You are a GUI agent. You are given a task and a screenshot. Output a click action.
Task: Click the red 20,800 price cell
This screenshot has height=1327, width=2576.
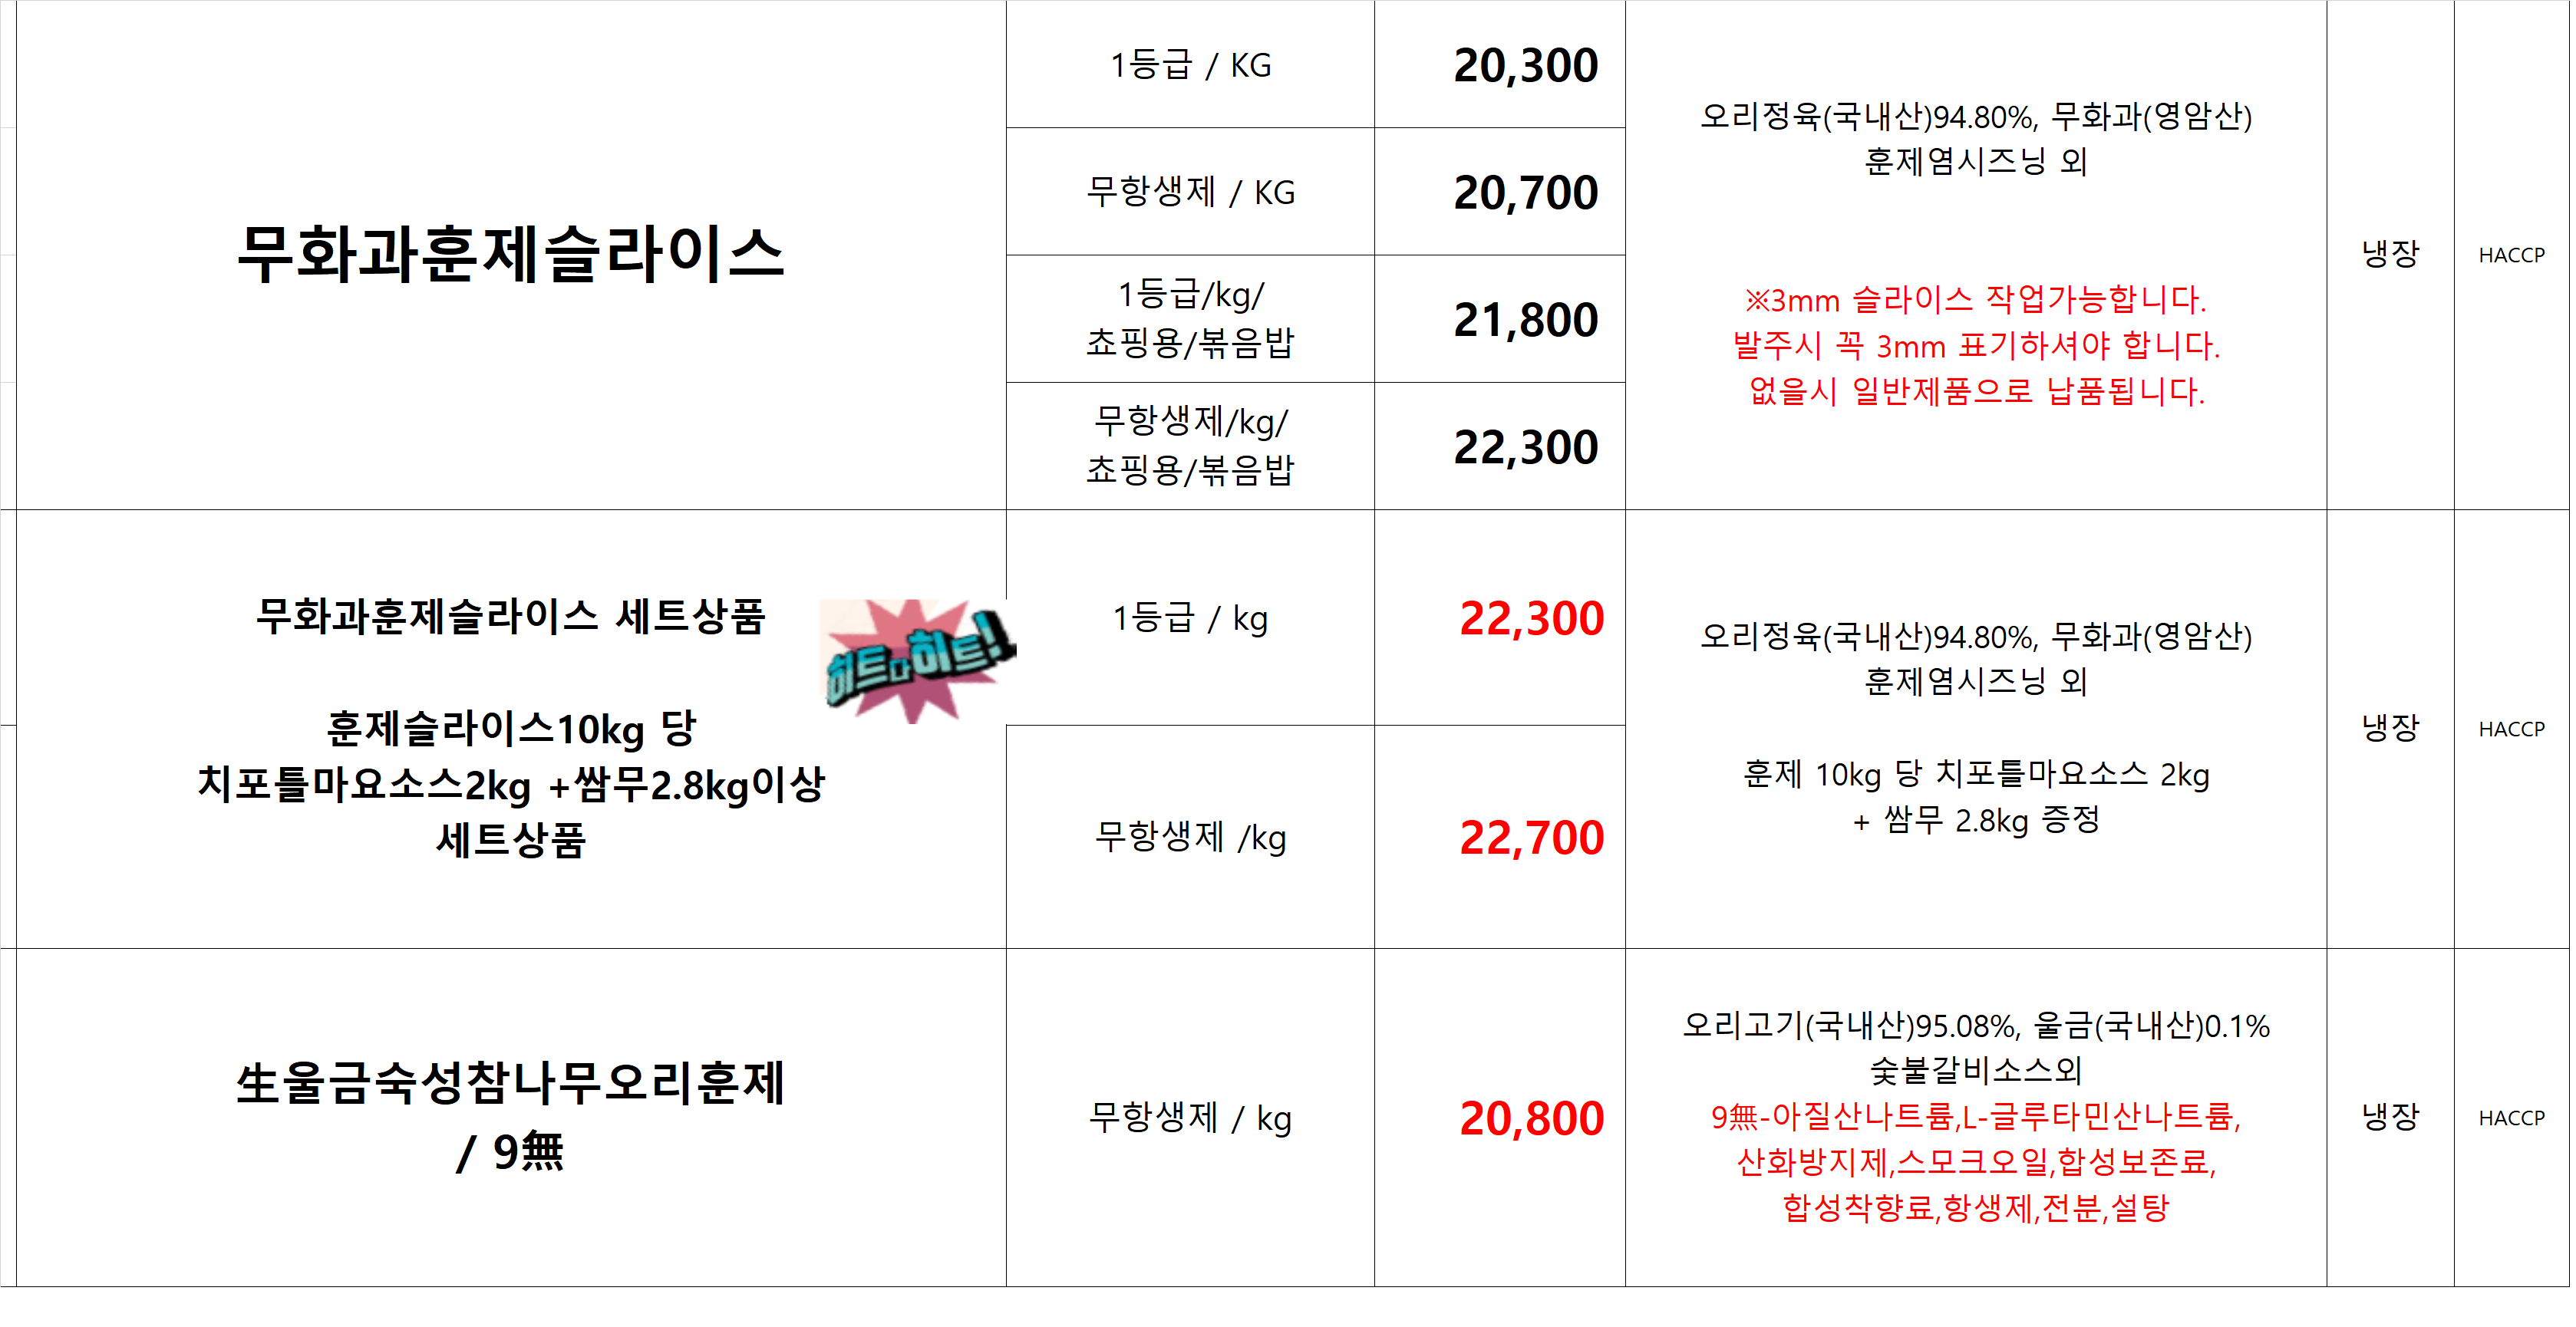point(1500,1117)
